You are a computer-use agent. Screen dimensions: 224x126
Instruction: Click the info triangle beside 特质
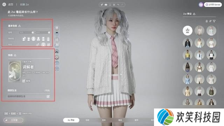point(15,55)
